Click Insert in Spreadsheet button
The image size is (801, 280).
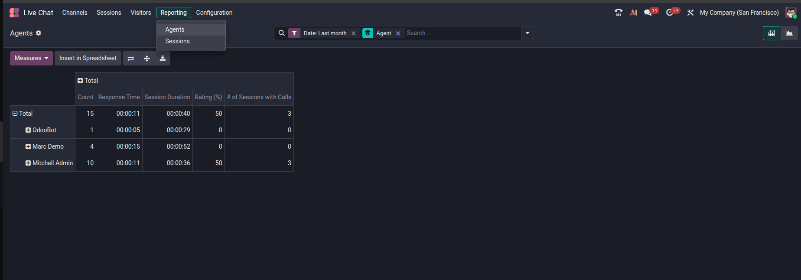tap(88, 58)
